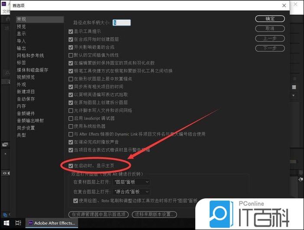Open the 外观 preferences category
The width and height of the screenshot is (304, 230).
click(x=21, y=84)
